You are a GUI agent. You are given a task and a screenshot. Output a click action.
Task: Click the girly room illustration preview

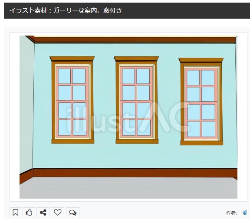point(128,117)
